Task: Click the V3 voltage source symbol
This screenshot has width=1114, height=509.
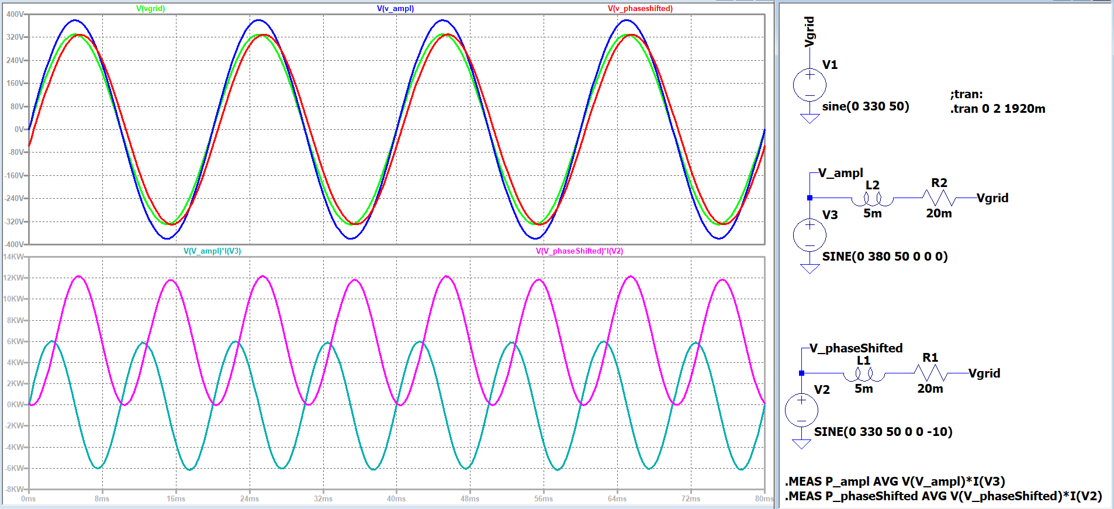Action: click(x=809, y=236)
